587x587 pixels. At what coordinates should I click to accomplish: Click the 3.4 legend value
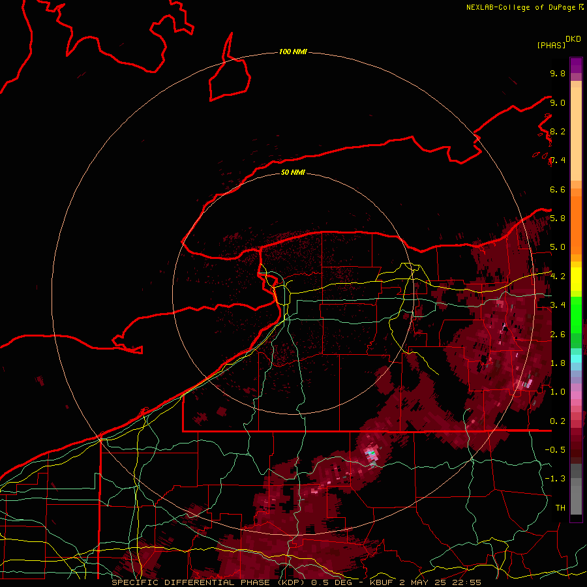pyautogui.click(x=558, y=305)
